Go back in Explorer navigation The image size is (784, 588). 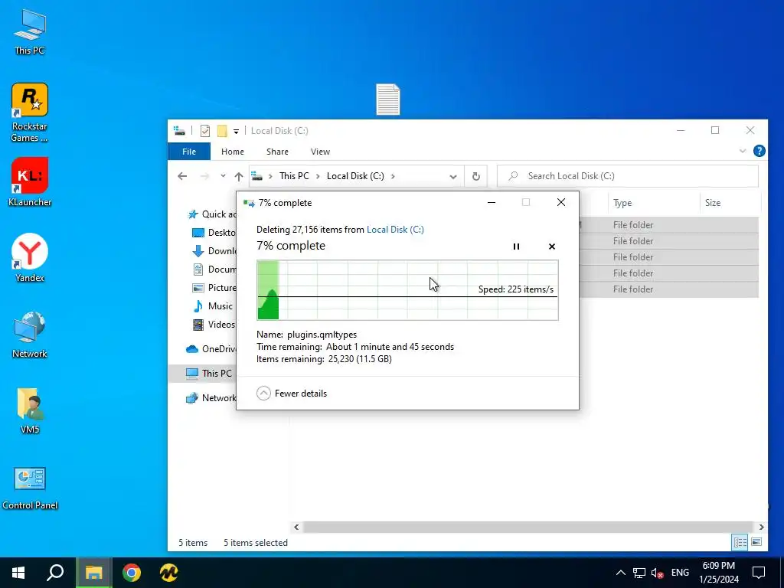[182, 176]
